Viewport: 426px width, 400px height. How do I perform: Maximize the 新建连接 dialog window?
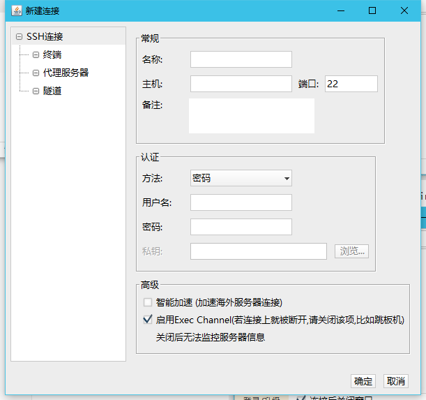pos(372,10)
